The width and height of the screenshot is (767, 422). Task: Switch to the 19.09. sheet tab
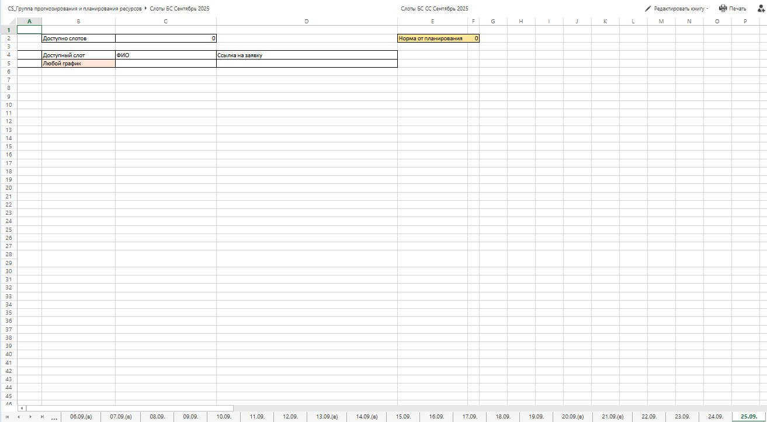point(536,417)
